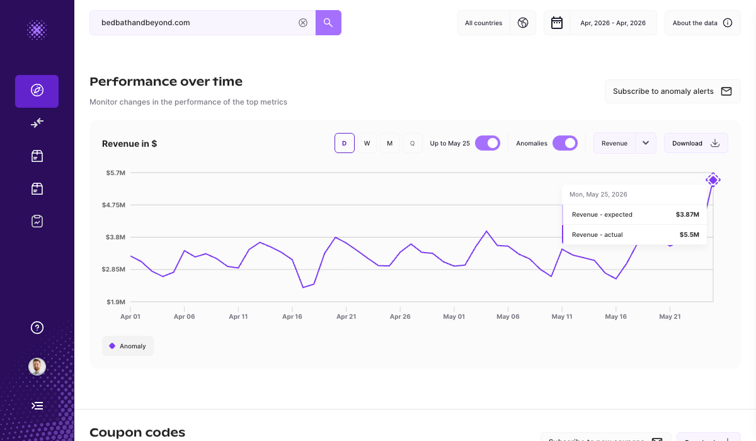This screenshot has width=756, height=441.
Task: Open the Apr, 2026 date range picker
Action: (613, 23)
